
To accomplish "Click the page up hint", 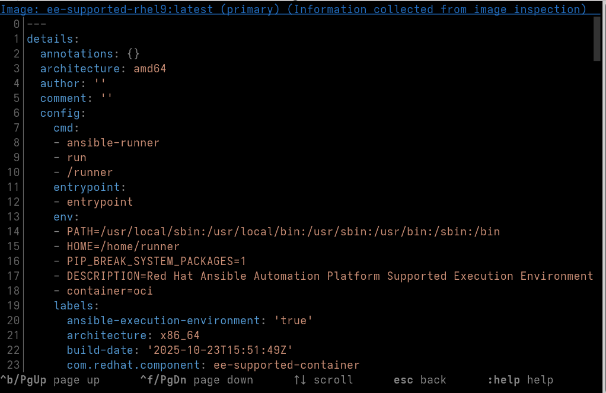I will click(50, 380).
